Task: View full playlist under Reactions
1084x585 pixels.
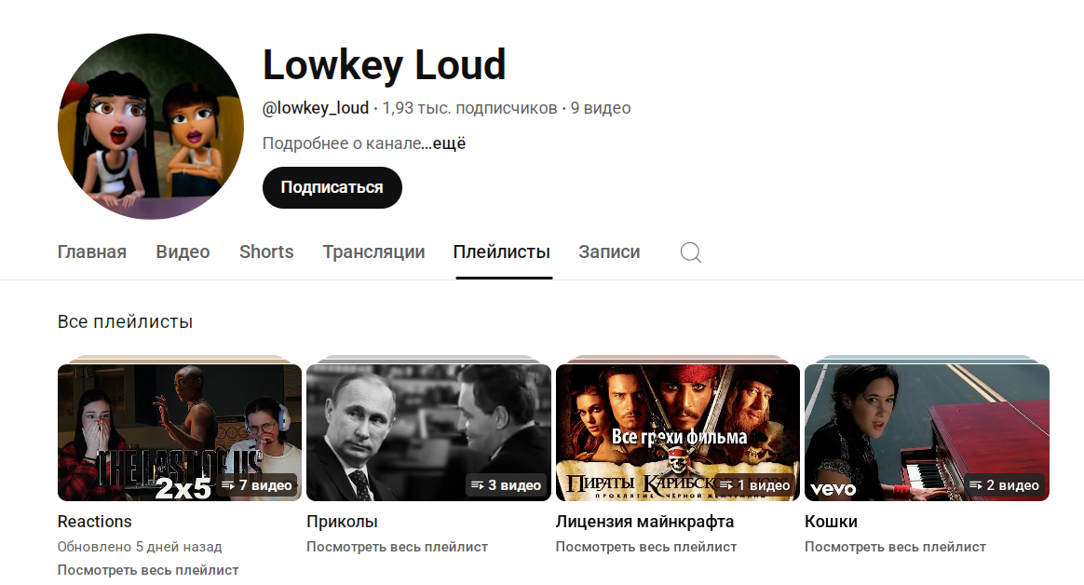Action: click(148, 570)
